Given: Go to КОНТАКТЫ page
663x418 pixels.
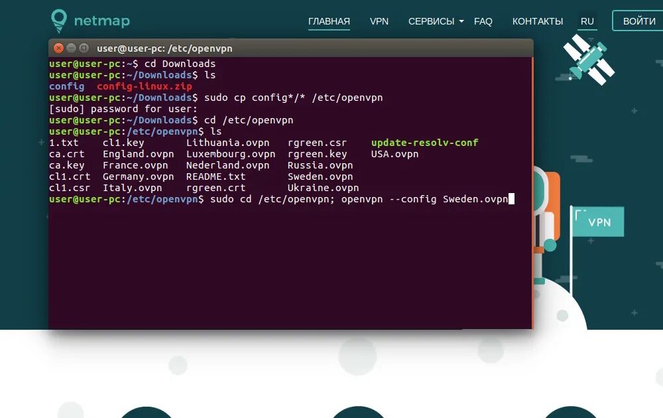Looking at the screenshot, I should click(x=538, y=21).
